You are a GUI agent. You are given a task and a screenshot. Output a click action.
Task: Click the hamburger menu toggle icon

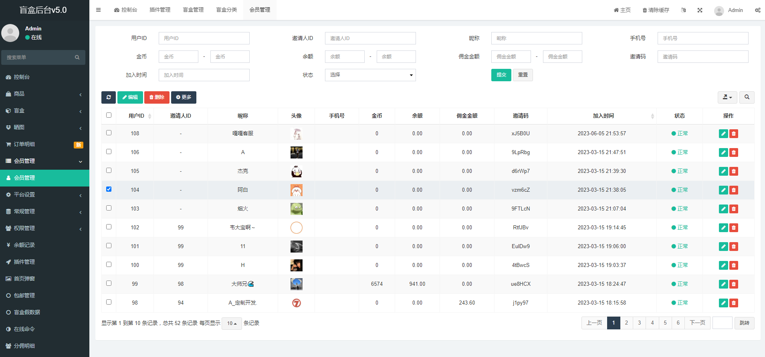(x=98, y=10)
